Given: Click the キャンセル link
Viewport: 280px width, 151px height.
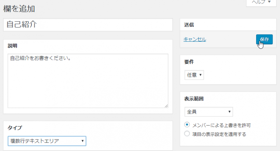Looking at the screenshot, I should click(x=195, y=39).
